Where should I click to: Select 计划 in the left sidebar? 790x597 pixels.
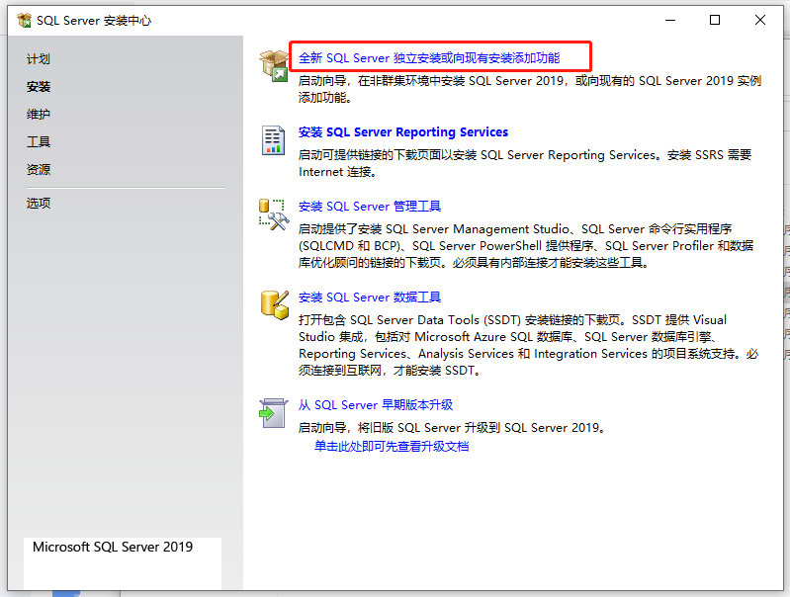click(x=39, y=59)
